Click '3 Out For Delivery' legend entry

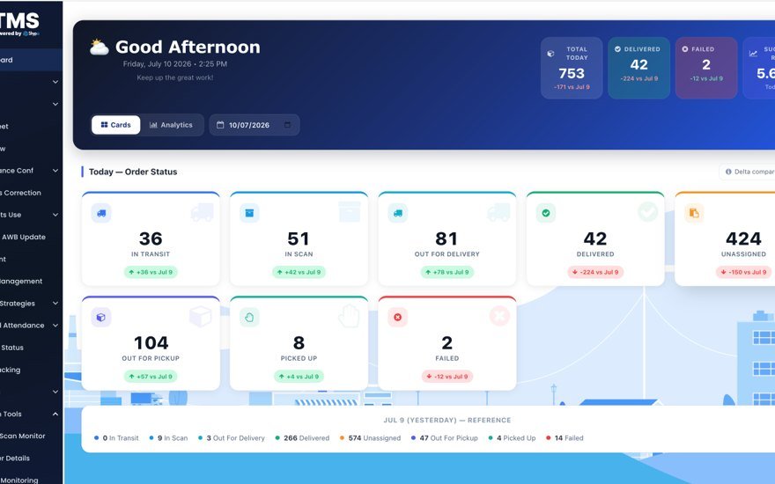tap(232, 438)
